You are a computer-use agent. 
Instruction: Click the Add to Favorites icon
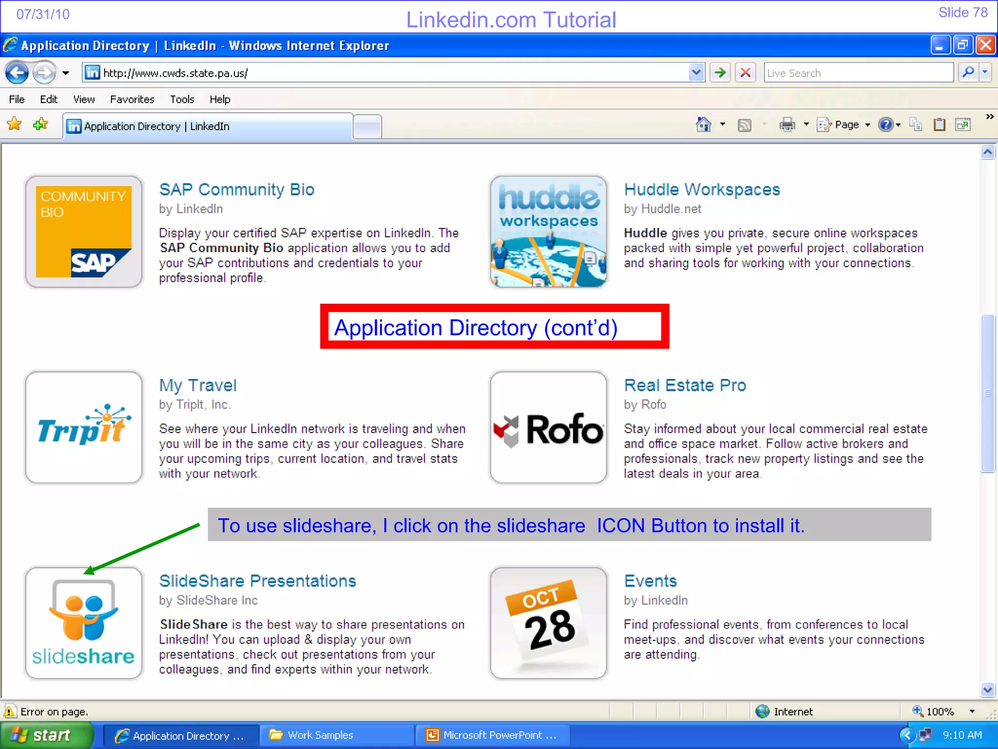[40, 125]
